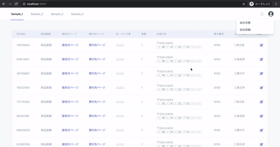Viewport: 280px width, 147px height.
Task: Click the browser back arrow
Action: click(4, 4)
